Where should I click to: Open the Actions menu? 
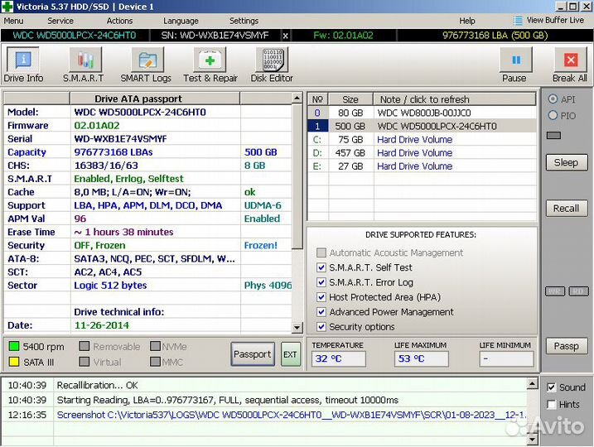119,21
